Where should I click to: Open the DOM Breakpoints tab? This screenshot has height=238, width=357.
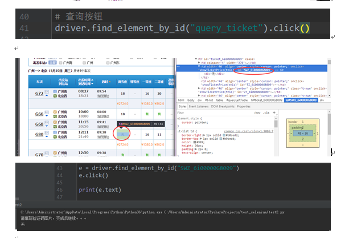223,107
